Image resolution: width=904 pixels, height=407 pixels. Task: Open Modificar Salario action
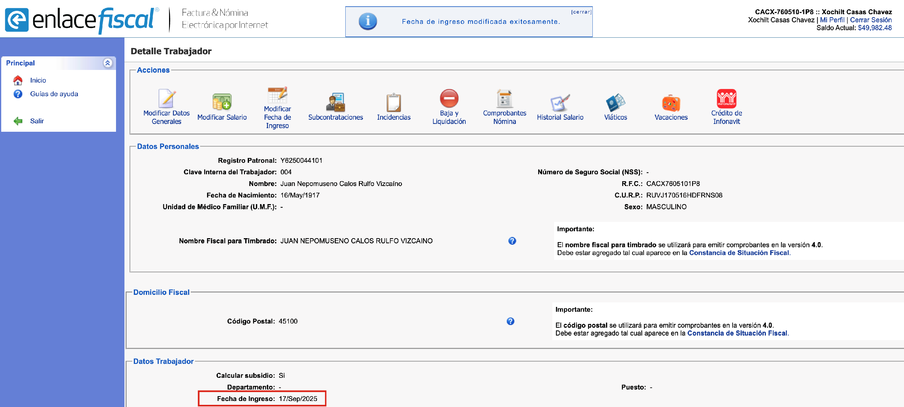coord(222,102)
